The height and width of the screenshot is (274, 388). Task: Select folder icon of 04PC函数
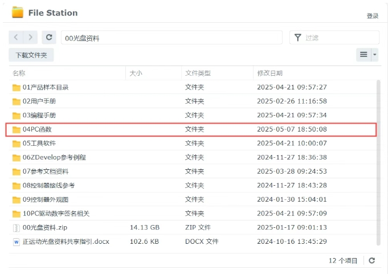17,129
